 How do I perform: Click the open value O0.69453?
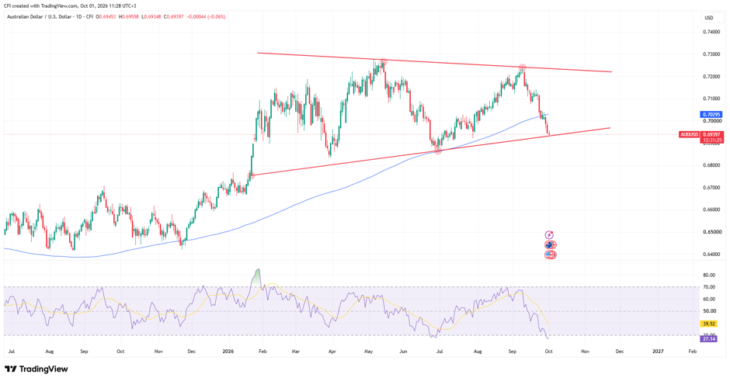pos(106,17)
